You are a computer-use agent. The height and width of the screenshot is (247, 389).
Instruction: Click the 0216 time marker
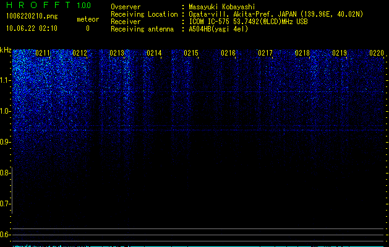point(228,53)
